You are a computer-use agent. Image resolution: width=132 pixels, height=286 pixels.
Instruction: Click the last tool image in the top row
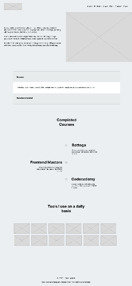(109, 228)
